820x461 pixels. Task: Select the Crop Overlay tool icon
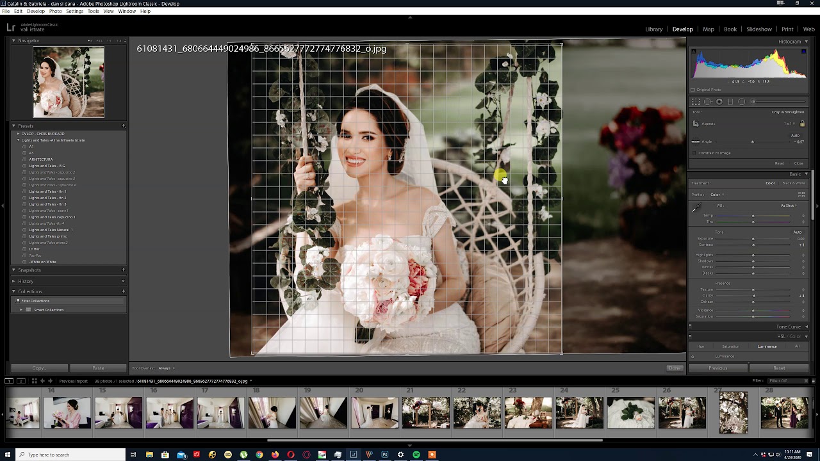tap(696, 102)
